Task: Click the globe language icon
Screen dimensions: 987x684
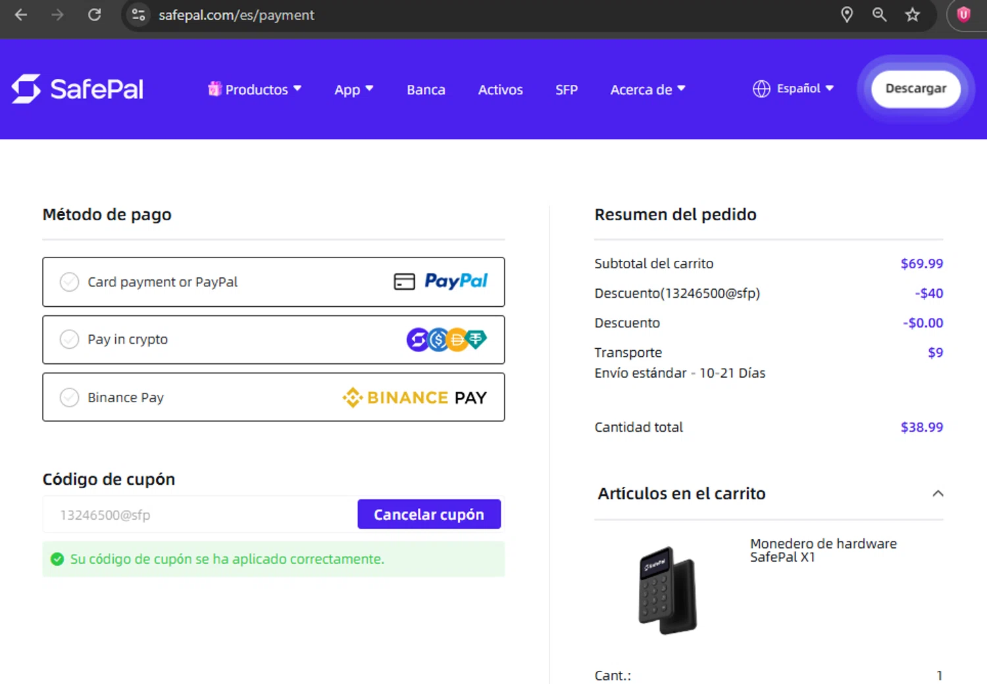Action: (x=761, y=89)
